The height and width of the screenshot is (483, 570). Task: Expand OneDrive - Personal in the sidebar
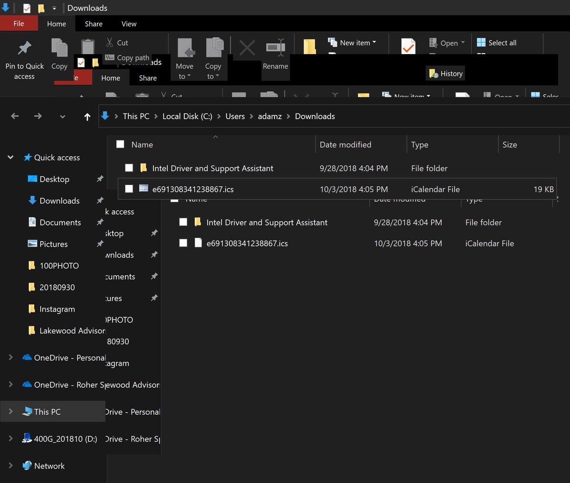(10, 357)
